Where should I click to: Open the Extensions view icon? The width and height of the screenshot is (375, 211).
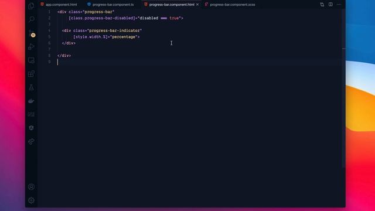(x=31, y=74)
